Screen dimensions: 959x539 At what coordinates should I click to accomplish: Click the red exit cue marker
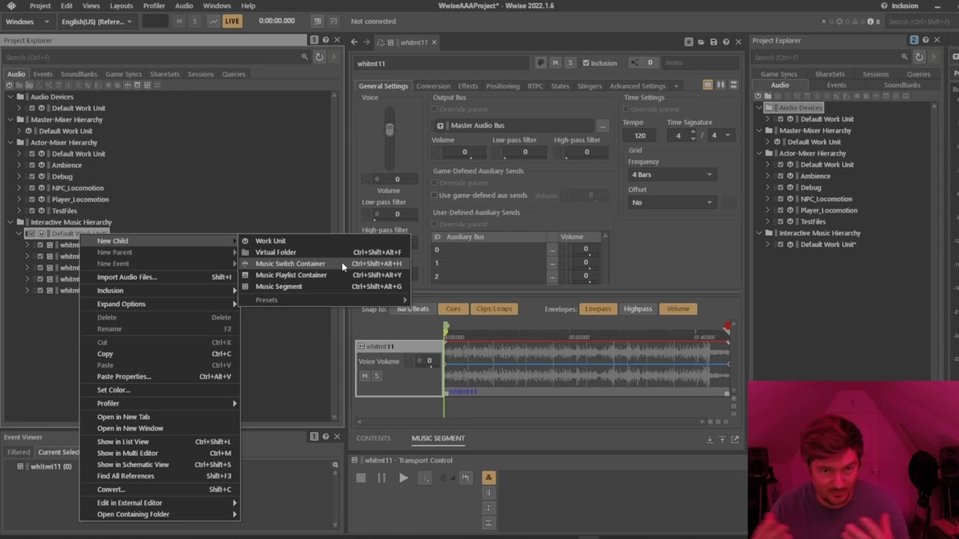coord(726,327)
